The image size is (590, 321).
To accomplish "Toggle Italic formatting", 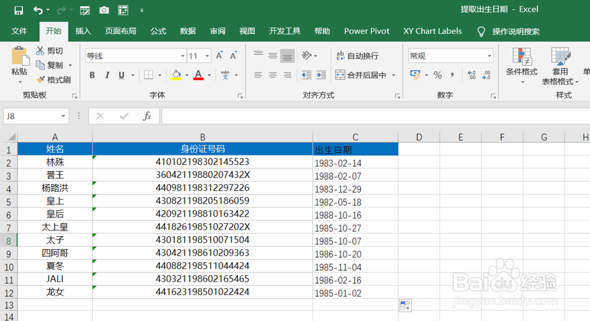I will pos(107,75).
